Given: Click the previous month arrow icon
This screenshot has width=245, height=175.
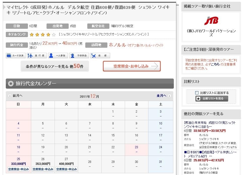Looking at the screenshot, I should click(x=10, y=96).
